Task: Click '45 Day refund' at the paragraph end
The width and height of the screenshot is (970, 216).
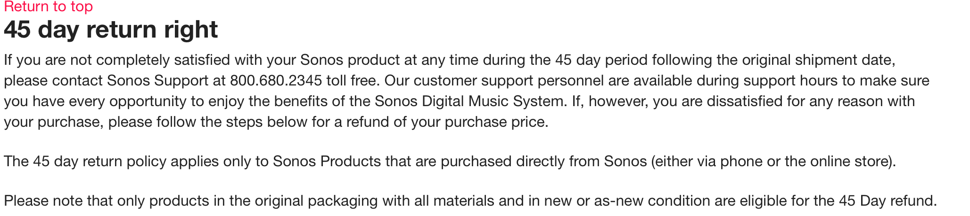Action: click(887, 201)
